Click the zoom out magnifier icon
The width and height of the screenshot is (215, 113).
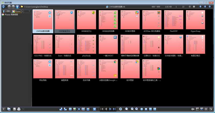pyautogui.click(x=132, y=109)
